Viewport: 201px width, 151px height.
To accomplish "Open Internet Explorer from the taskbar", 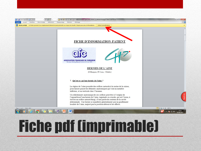I will pyautogui.click(x=31, y=111).
